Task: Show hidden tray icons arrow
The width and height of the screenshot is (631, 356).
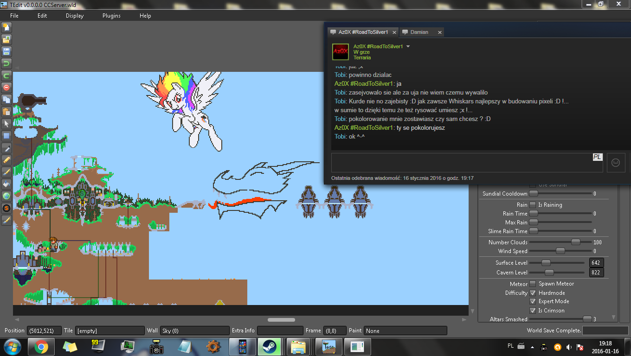Action: pos(532,347)
